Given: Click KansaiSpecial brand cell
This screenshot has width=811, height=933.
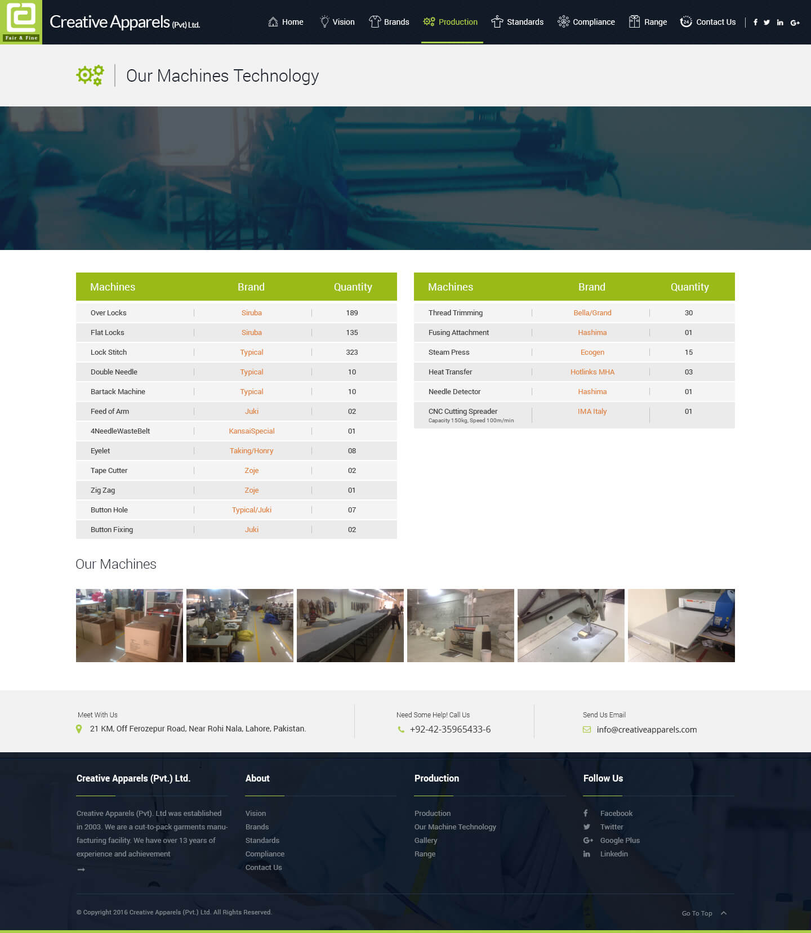Looking at the screenshot, I should point(252,431).
